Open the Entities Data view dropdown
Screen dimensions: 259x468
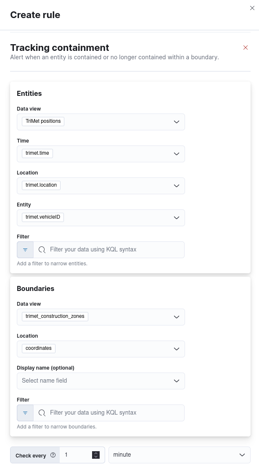[x=176, y=122]
